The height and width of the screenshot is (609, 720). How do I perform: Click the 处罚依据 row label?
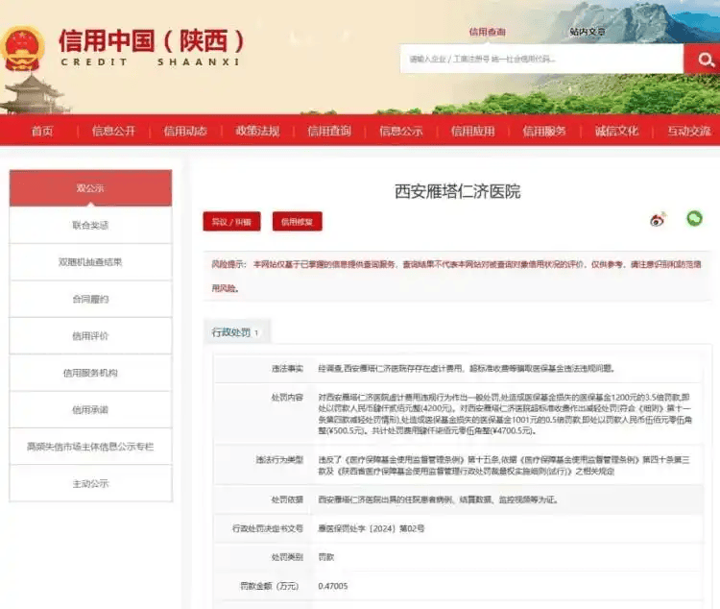pyautogui.click(x=287, y=499)
